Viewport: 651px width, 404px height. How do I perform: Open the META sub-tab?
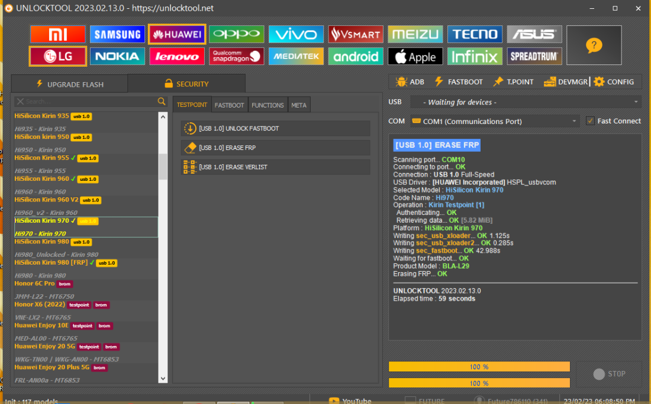(299, 105)
